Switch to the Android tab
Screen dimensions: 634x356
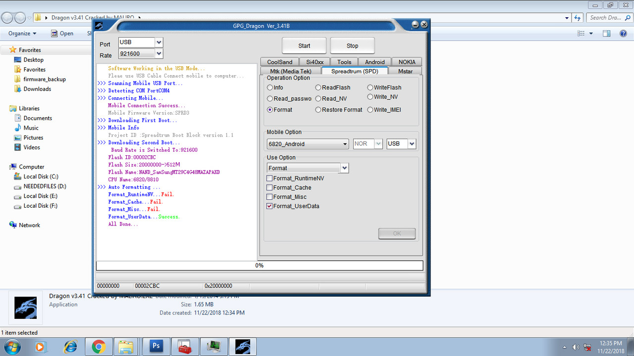tap(375, 62)
